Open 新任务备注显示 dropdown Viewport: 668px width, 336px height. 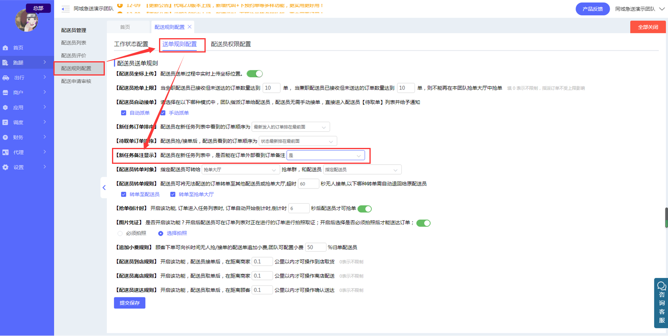[326, 155]
